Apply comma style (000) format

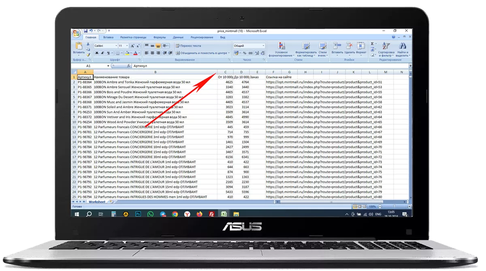251,53
